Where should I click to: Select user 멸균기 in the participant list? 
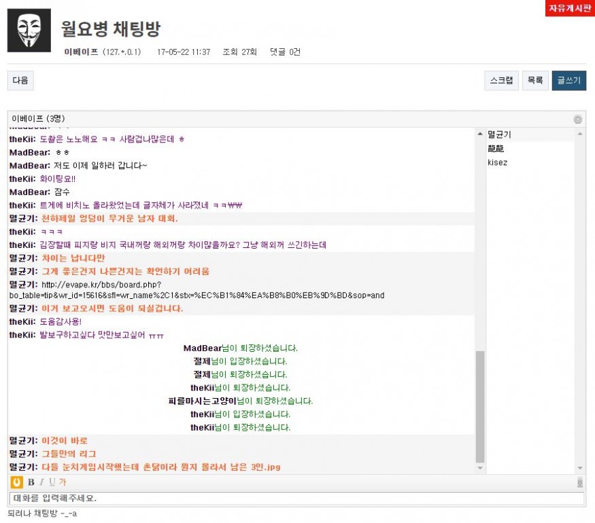pyautogui.click(x=499, y=134)
